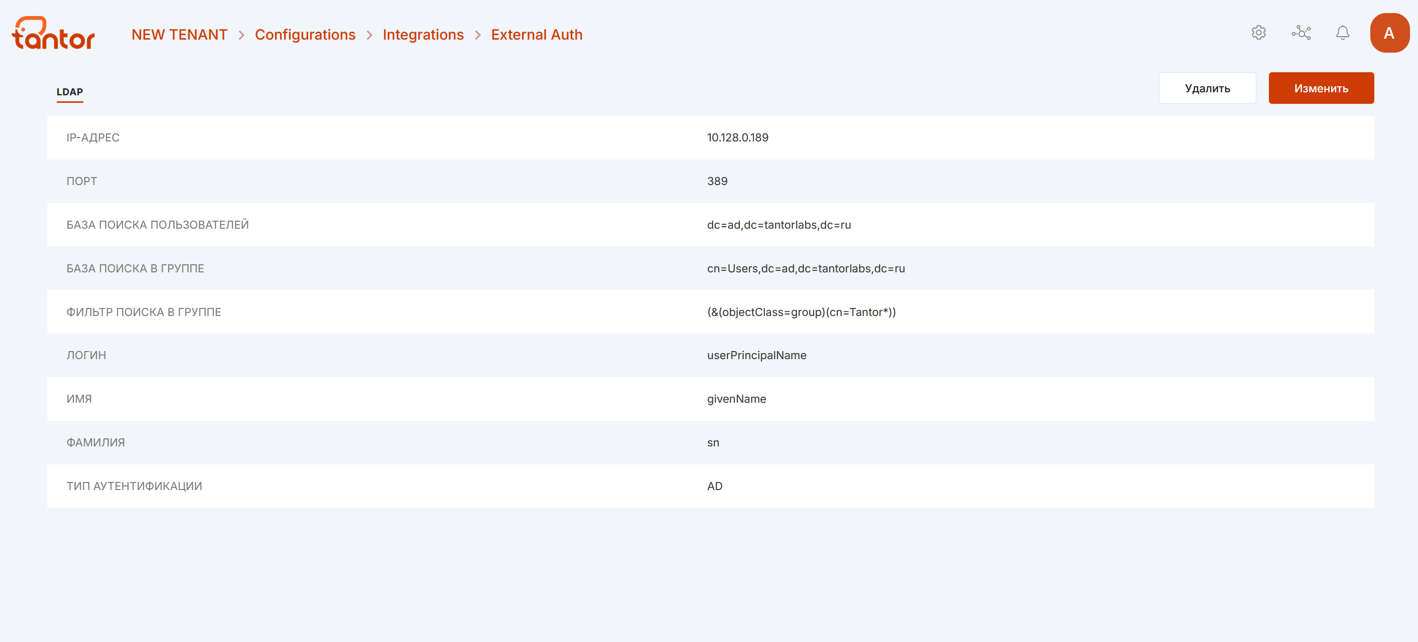Click the sn surname value
The width and height of the screenshot is (1418, 642).
point(713,442)
